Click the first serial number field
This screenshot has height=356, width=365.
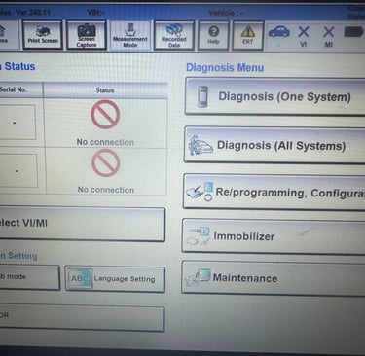click(x=18, y=123)
